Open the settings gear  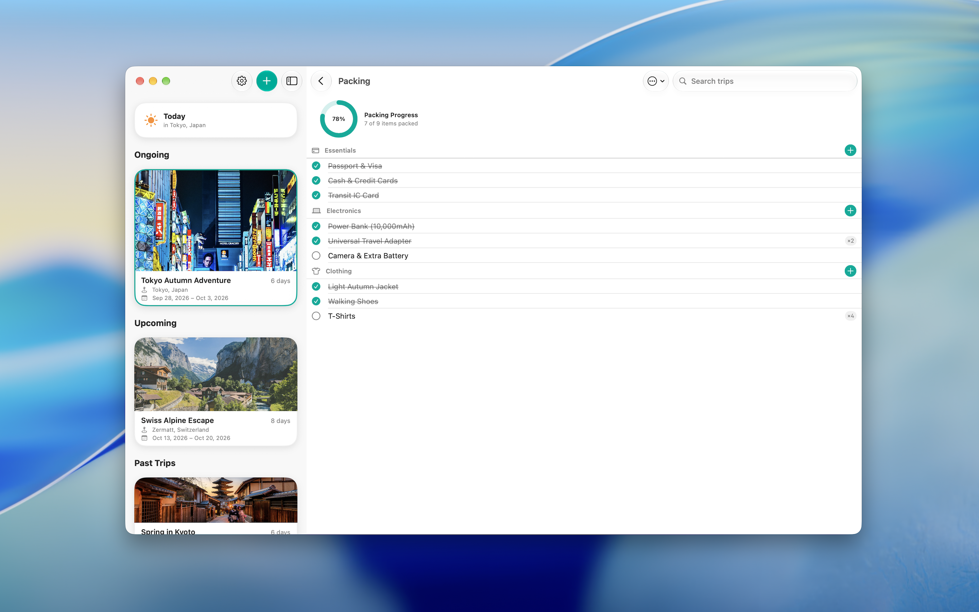click(x=241, y=81)
